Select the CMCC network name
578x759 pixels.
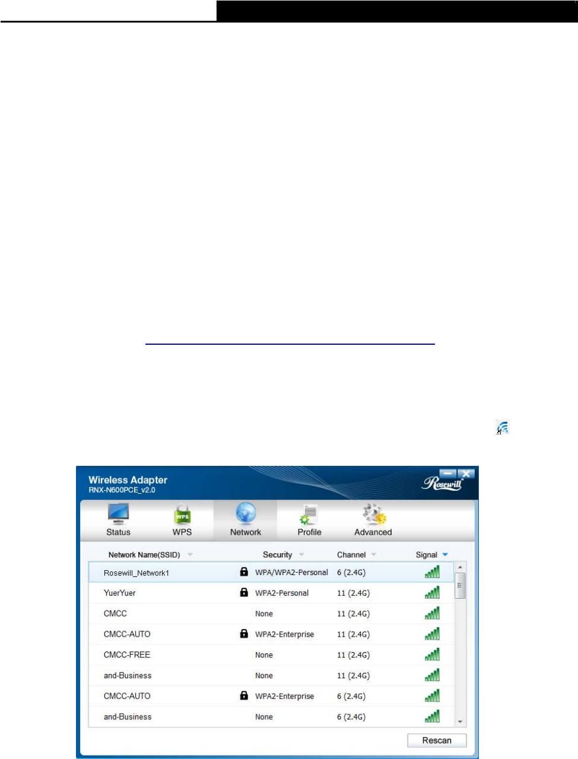tap(115, 614)
